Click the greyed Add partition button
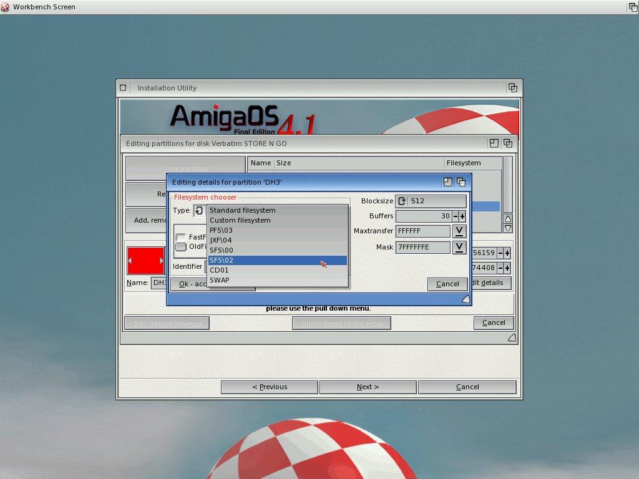639x479 pixels. 185,168
